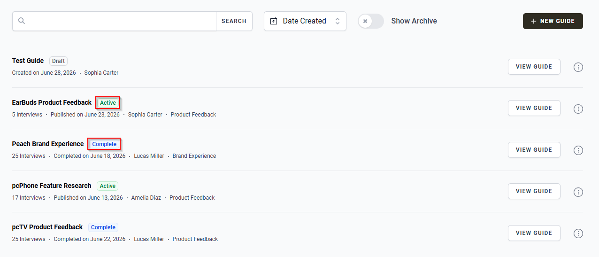Click Product Feedback category under pcPhone row
This screenshot has height=257, width=599.
[192, 198]
